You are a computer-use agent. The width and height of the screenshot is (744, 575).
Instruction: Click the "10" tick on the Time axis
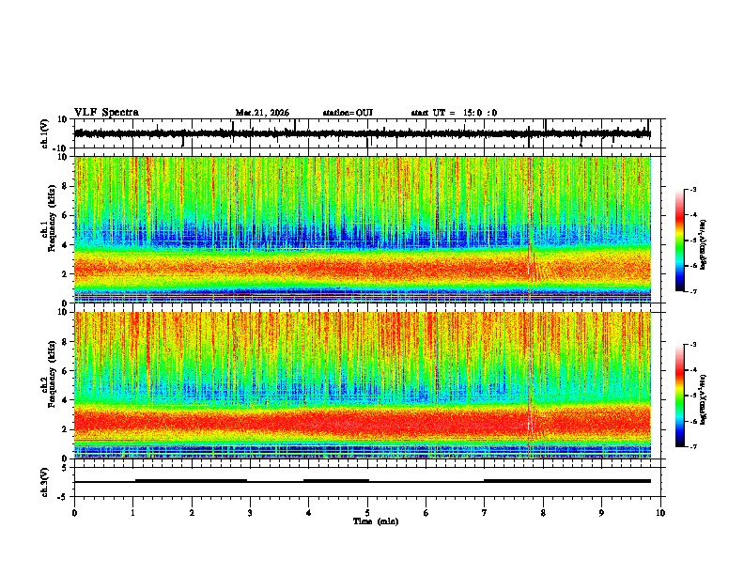click(660, 513)
